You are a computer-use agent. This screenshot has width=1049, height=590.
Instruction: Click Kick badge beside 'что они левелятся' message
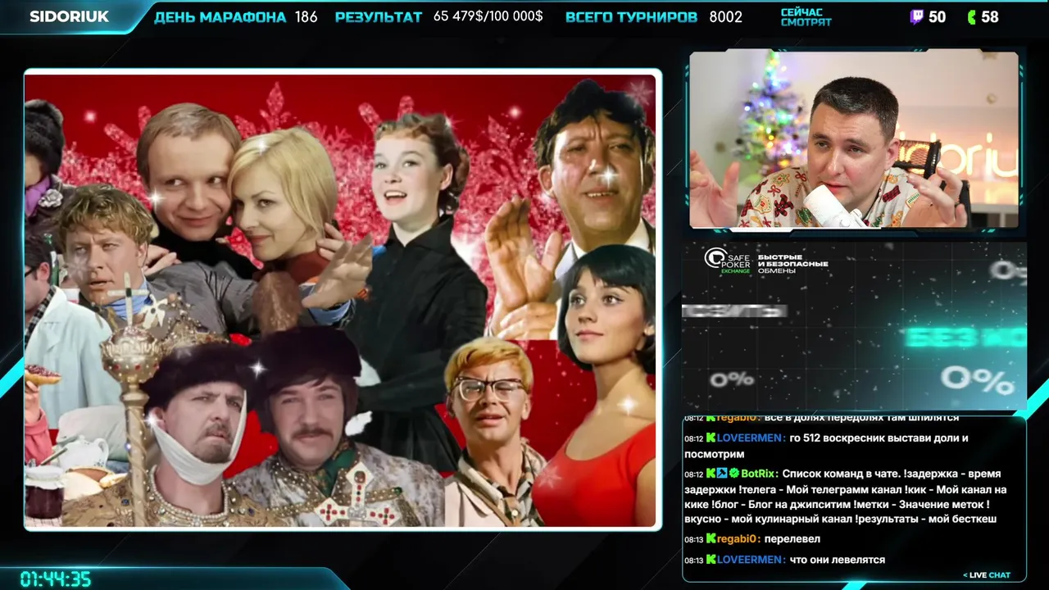coord(711,560)
